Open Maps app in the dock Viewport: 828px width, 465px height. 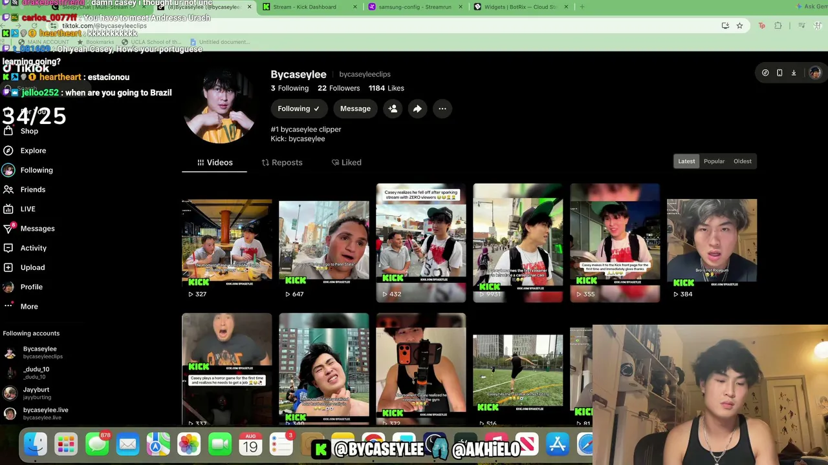(x=158, y=444)
